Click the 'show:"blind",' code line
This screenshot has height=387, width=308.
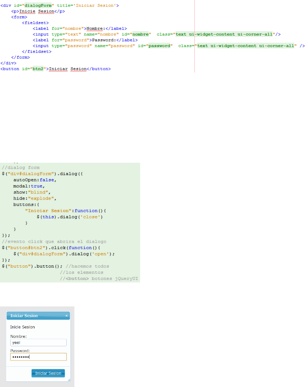(x=32, y=192)
